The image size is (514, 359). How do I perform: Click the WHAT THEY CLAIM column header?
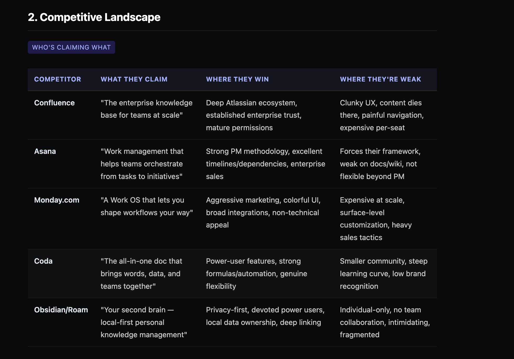coord(134,79)
